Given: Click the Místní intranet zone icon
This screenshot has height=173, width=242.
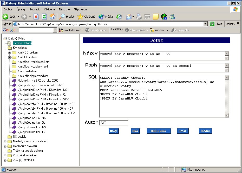Looking at the screenshot, I should tap(184, 169).
